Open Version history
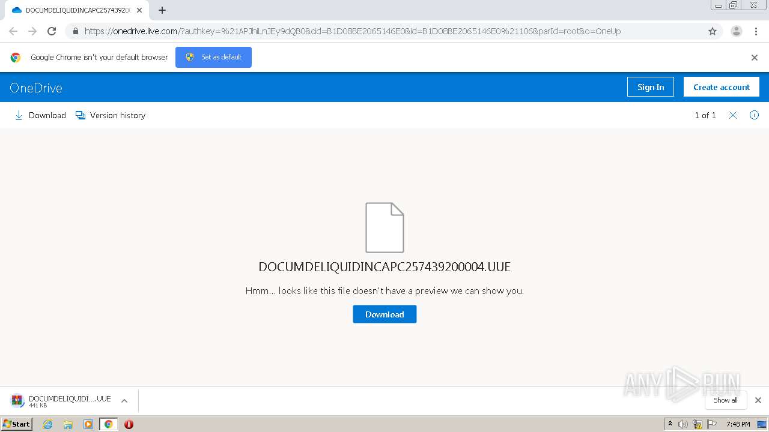769x432 pixels. tap(111, 115)
